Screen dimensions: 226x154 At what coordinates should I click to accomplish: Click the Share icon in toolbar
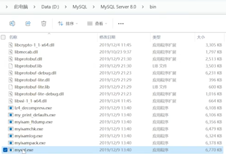28,23
